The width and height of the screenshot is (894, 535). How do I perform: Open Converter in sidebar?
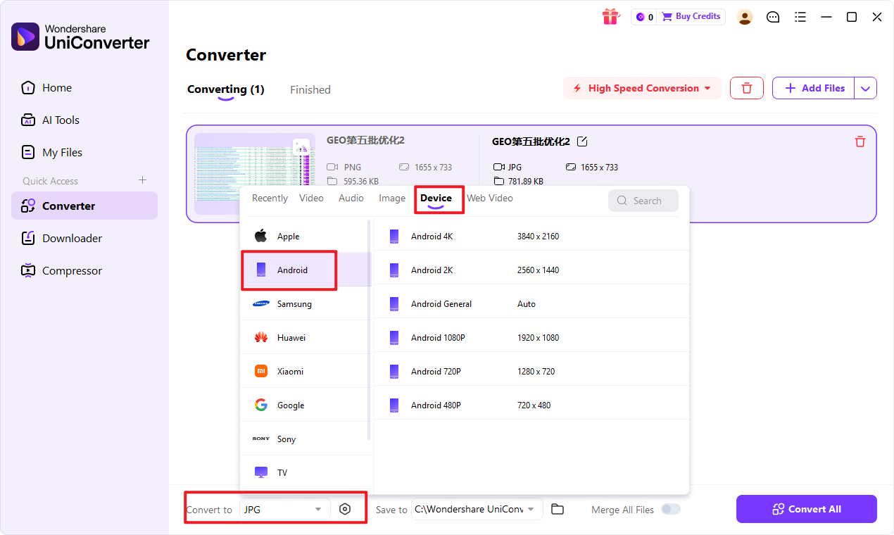(x=84, y=206)
